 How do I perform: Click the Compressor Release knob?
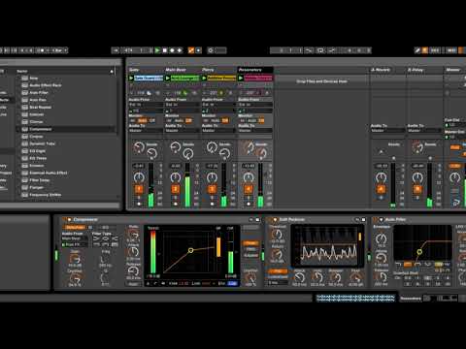click(x=133, y=270)
